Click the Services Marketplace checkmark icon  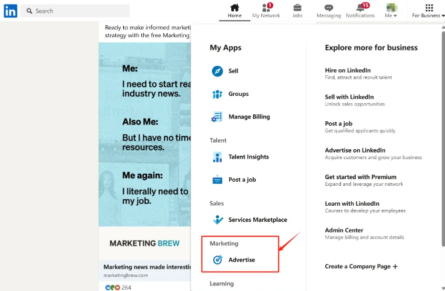(218, 220)
